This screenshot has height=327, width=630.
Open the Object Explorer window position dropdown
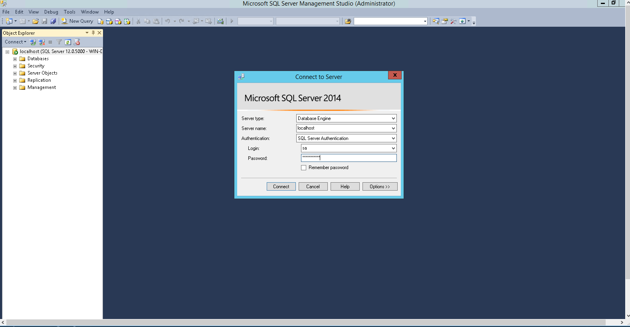87,33
